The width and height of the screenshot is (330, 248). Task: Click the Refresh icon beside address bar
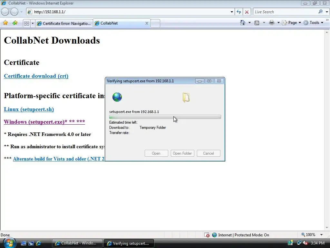(x=239, y=12)
